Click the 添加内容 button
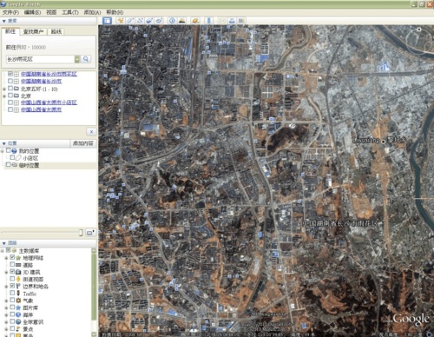The height and width of the screenshot is (337, 434). [83, 143]
